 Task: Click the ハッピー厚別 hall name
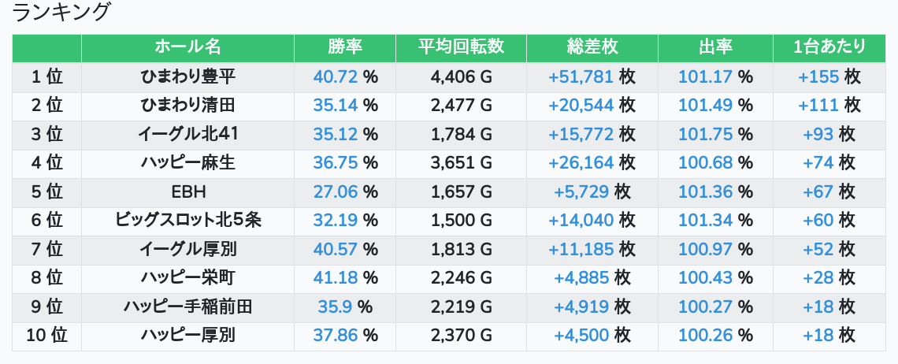(187, 336)
